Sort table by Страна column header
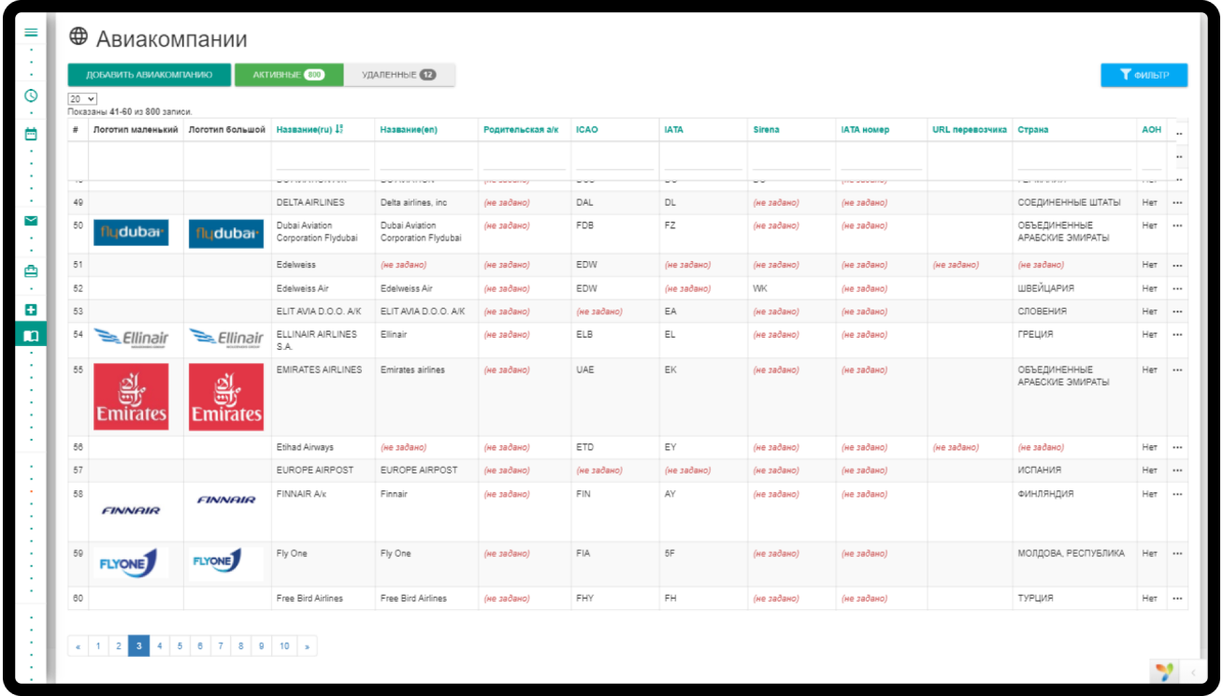Viewport: 1223px width, 696px height. click(1033, 130)
